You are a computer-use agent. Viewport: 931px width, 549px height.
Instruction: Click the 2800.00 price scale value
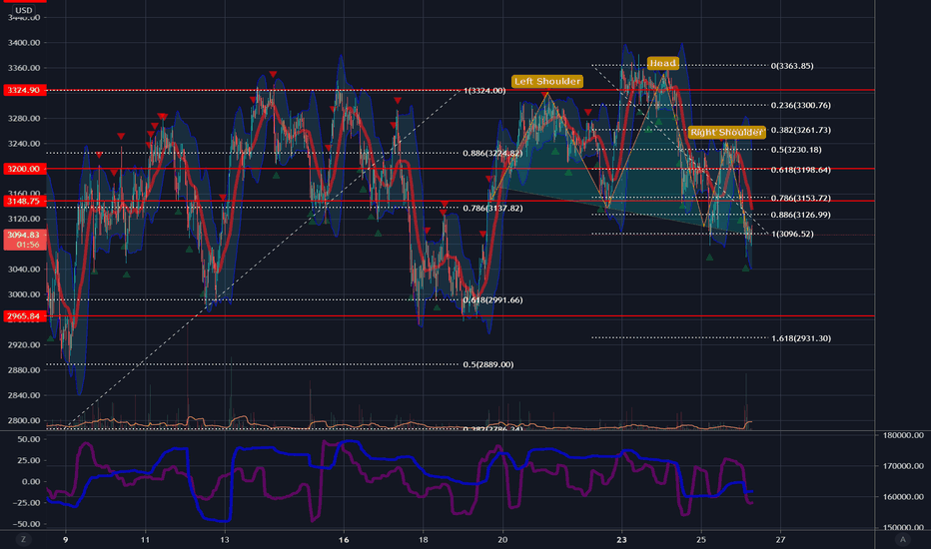(x=24, y=420)
